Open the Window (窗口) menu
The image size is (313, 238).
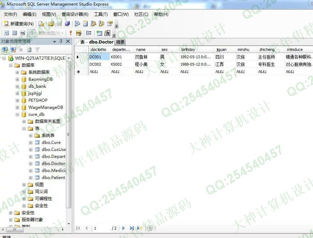(121, 15)
